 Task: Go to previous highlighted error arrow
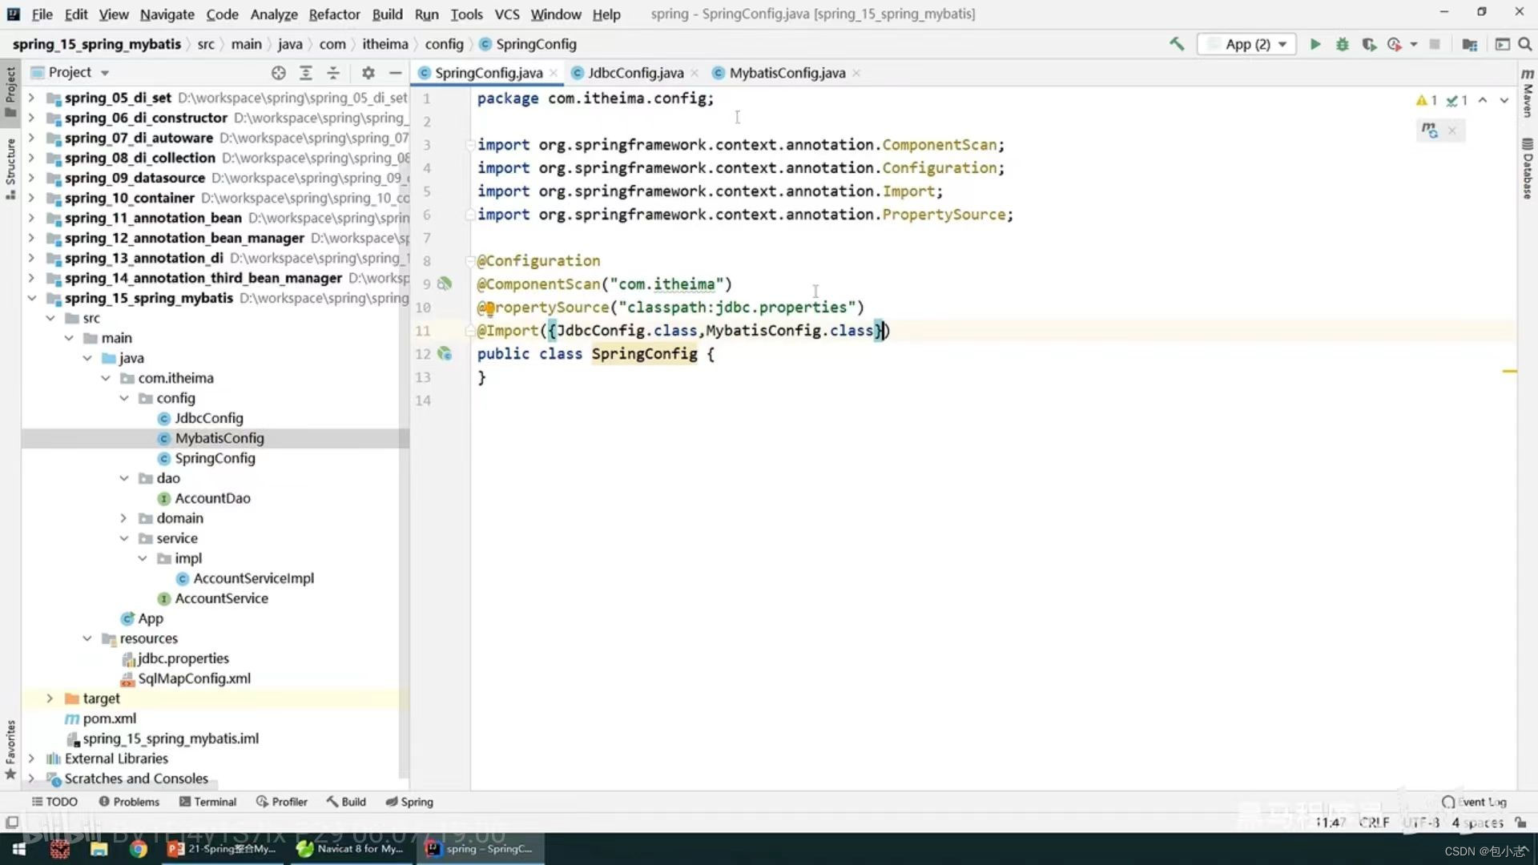click(x=1483, y=100)
